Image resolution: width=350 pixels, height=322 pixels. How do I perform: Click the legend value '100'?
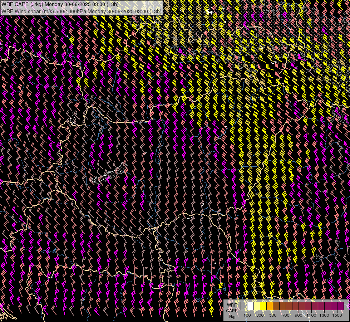pos(247,315)
